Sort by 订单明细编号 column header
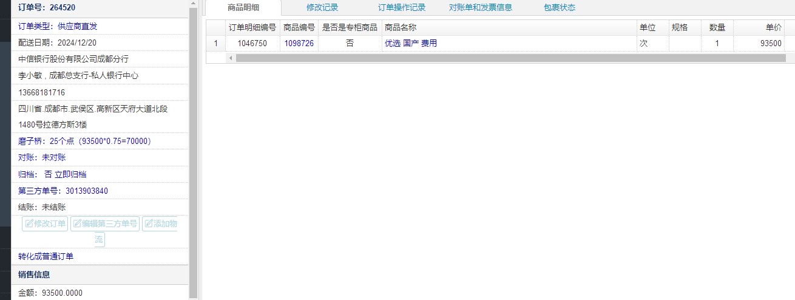The image size is (795, 300). [x=252, y=28]
